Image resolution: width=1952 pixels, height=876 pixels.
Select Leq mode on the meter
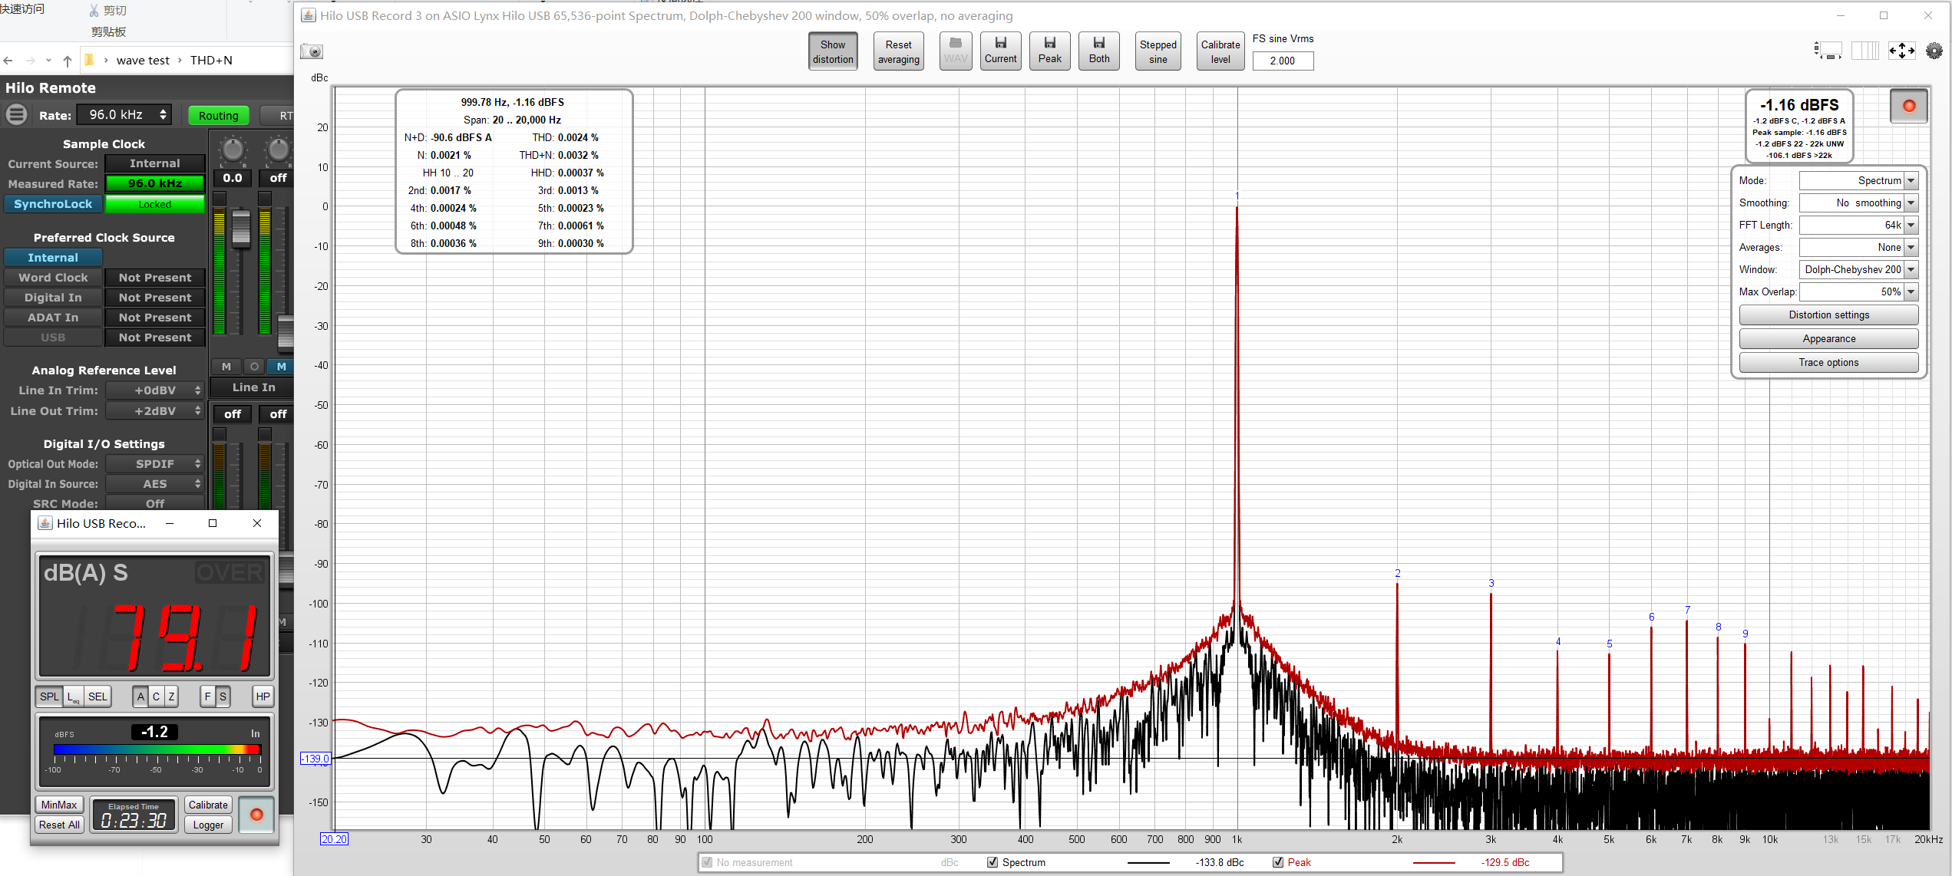click(74, 697)
